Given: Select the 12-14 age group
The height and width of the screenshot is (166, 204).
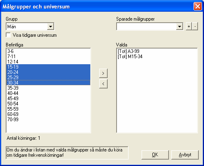Looking at the screenshot, I should click(48, 62).
